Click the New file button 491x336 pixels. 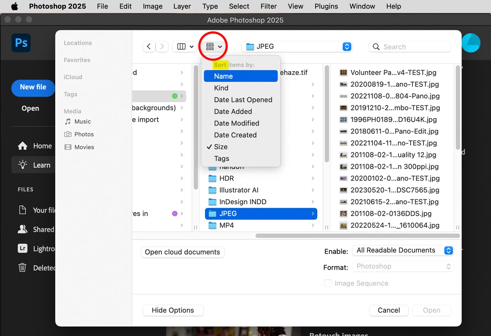33,87
